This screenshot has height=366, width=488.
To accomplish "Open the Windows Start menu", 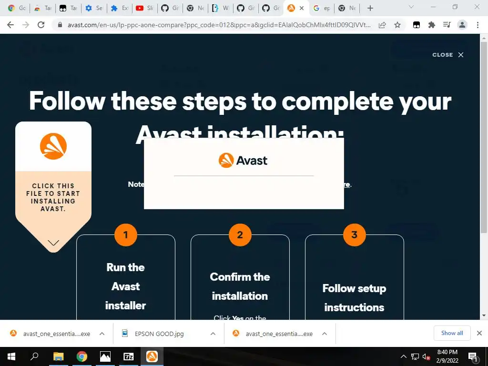I will [11, 356].
